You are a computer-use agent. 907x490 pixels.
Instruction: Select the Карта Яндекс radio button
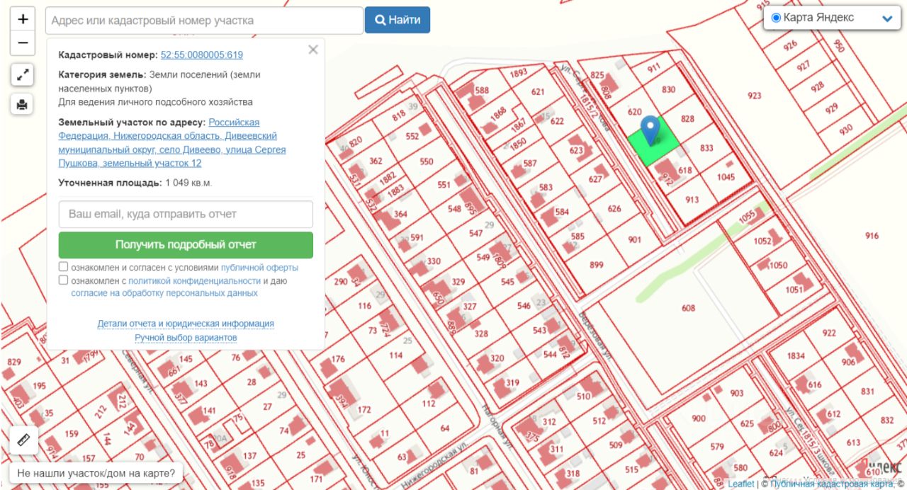click(x=776, y=18)
